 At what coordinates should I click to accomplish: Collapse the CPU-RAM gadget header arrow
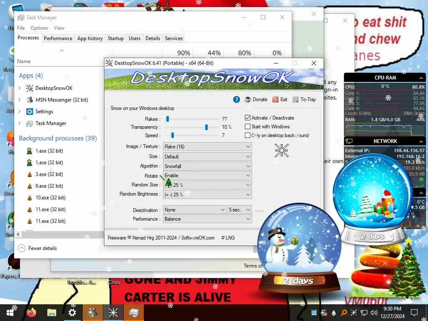tap(421, 78)
